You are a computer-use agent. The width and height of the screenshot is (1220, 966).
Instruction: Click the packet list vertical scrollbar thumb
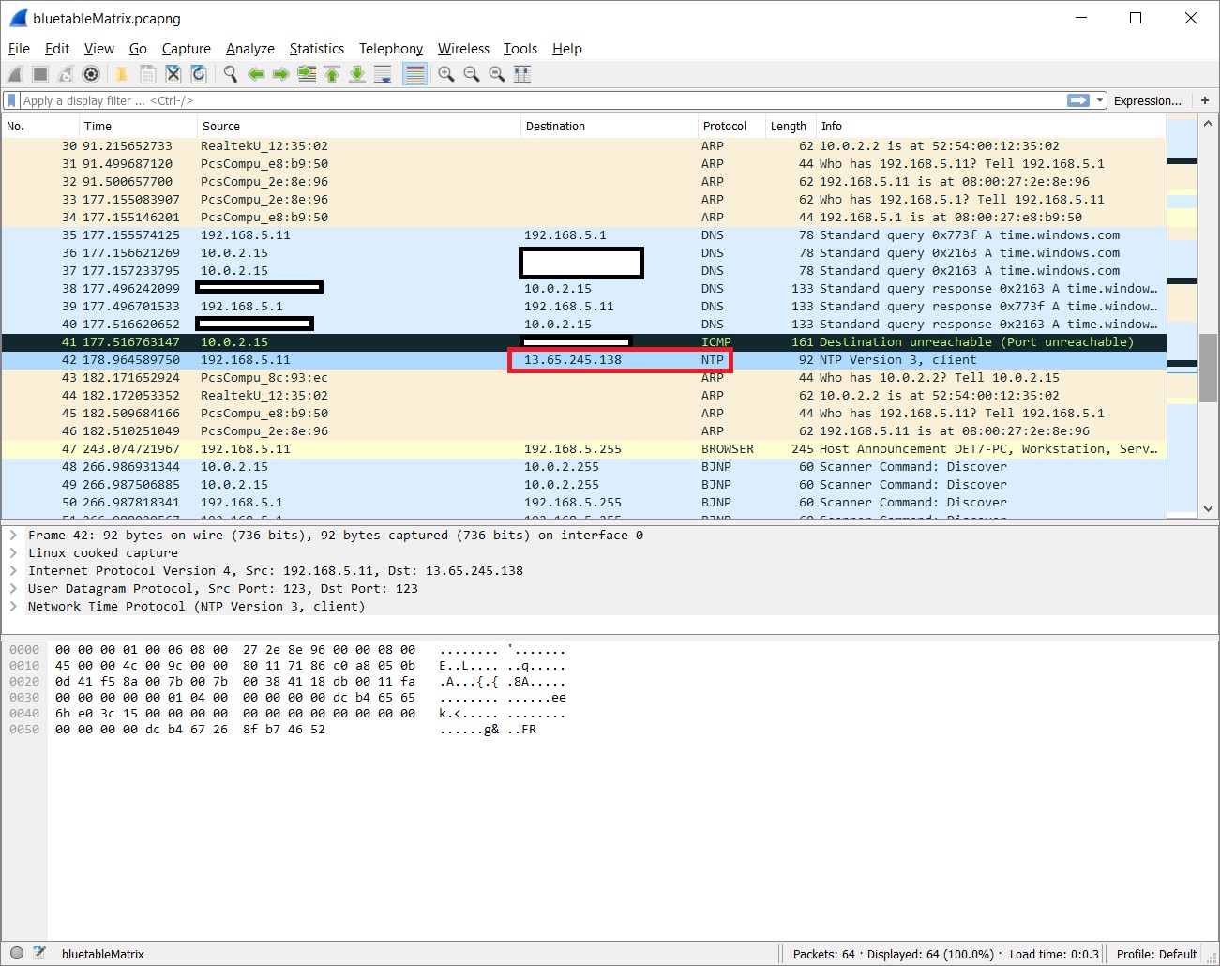coord(1208,368)
